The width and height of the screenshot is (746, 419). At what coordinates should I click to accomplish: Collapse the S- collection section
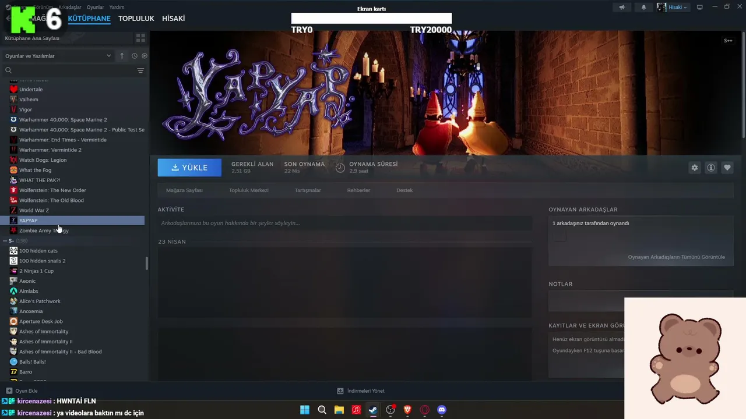point(6,241)
